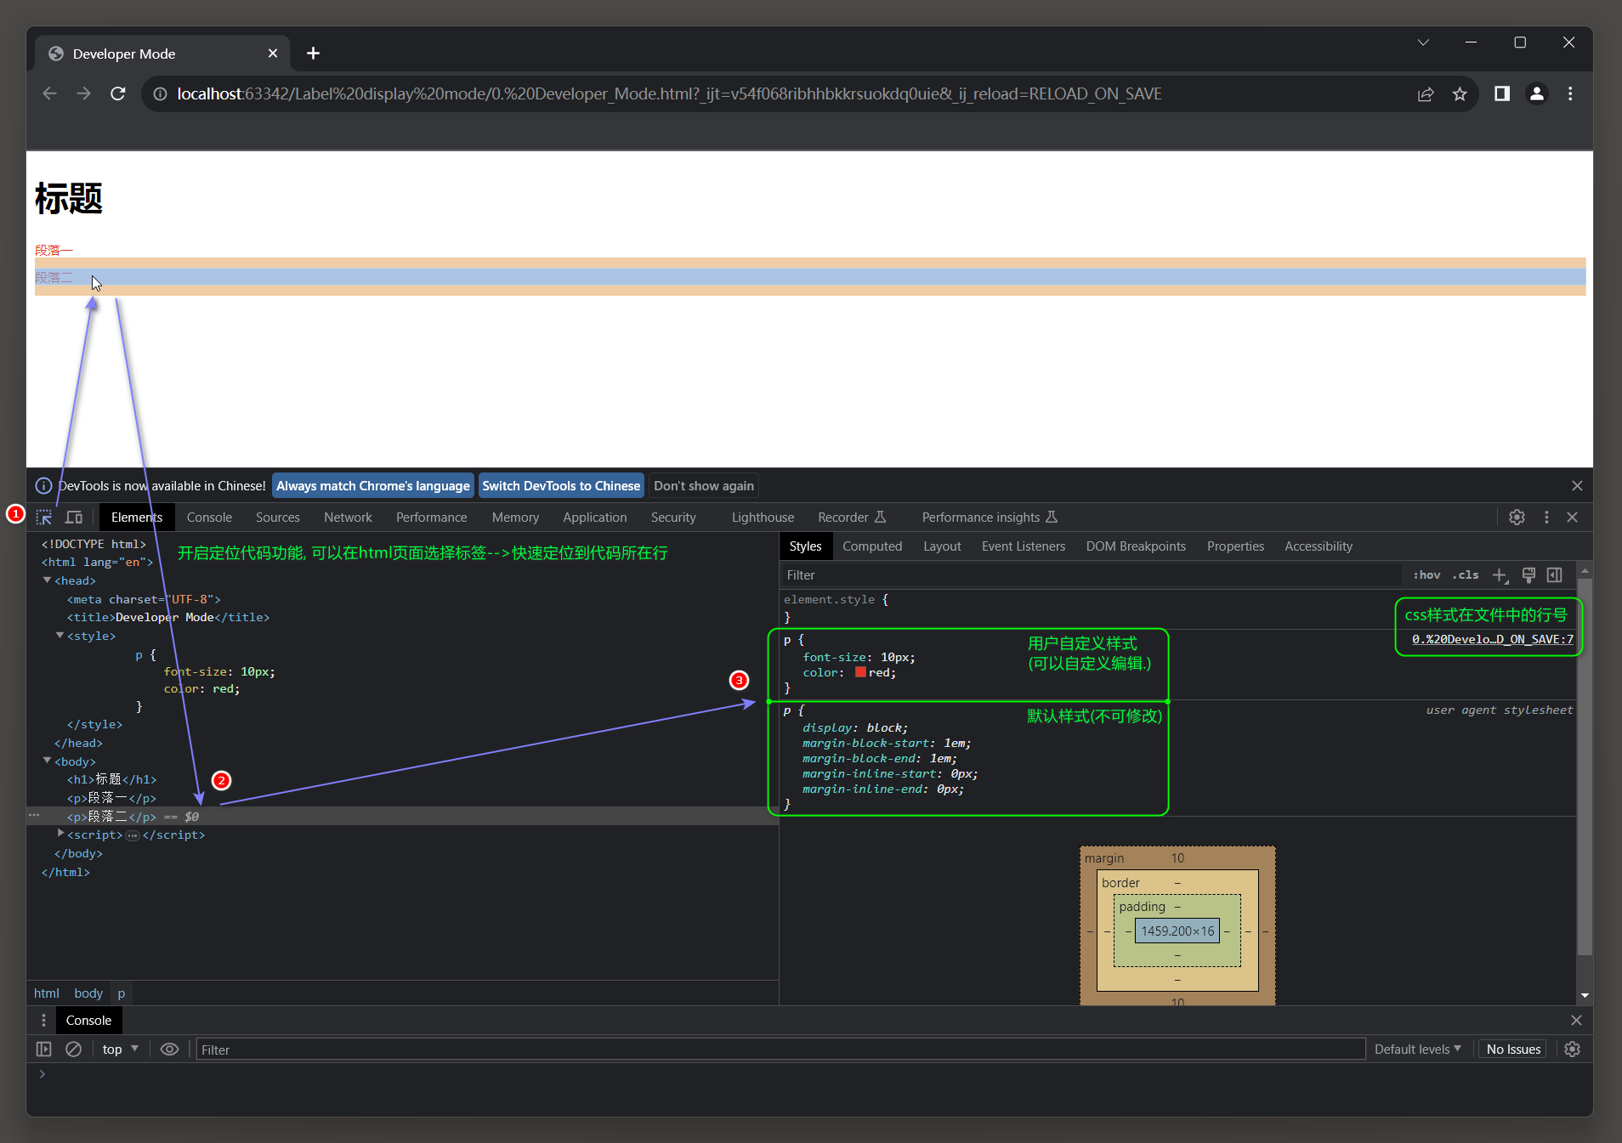
Task: Open the top JavaScript context dropdown
Action: 120,1050
